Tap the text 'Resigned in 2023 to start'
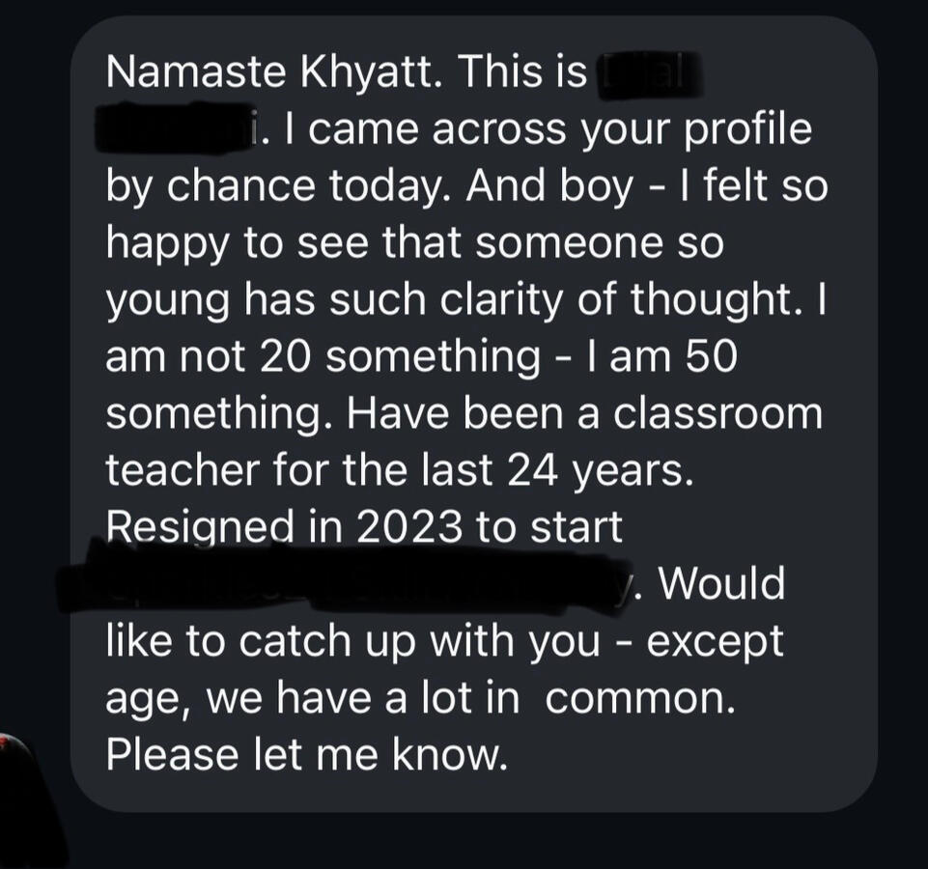 point(364,527)
